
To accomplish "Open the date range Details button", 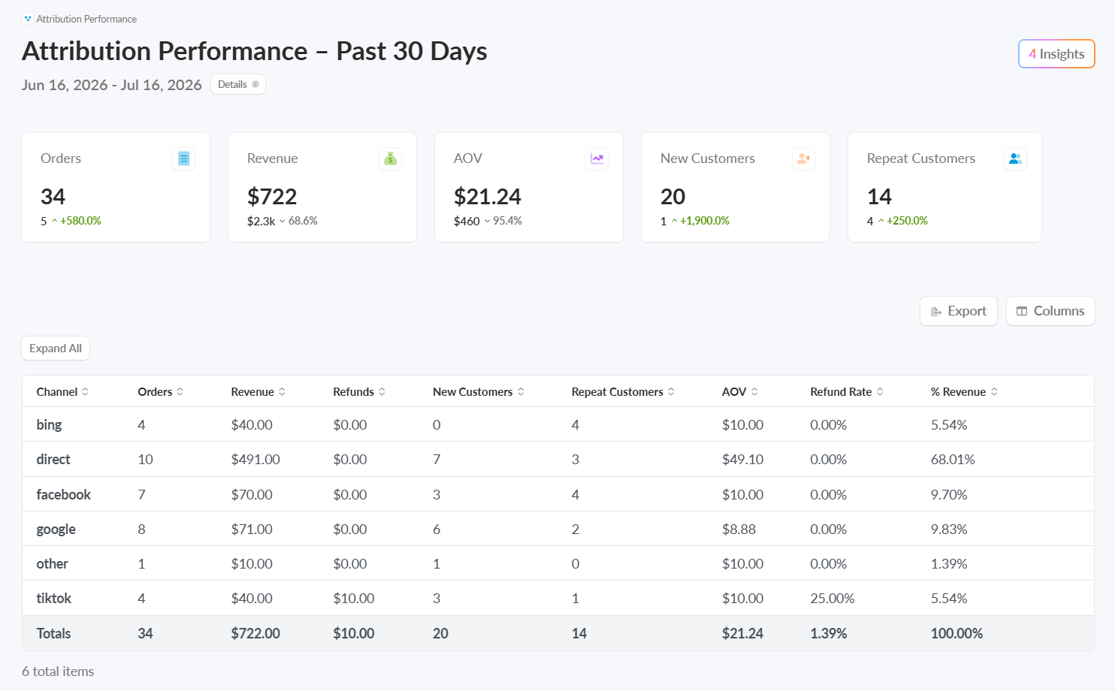I will (238, 84).
